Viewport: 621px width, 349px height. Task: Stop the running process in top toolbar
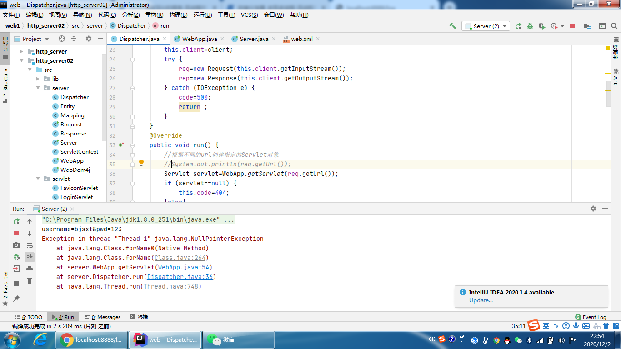point(572,26)
